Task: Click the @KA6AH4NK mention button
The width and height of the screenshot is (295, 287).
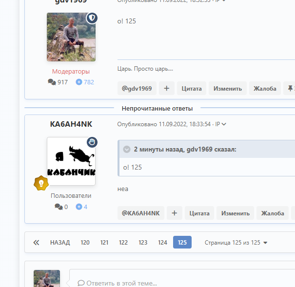Action: click(141, 213)
